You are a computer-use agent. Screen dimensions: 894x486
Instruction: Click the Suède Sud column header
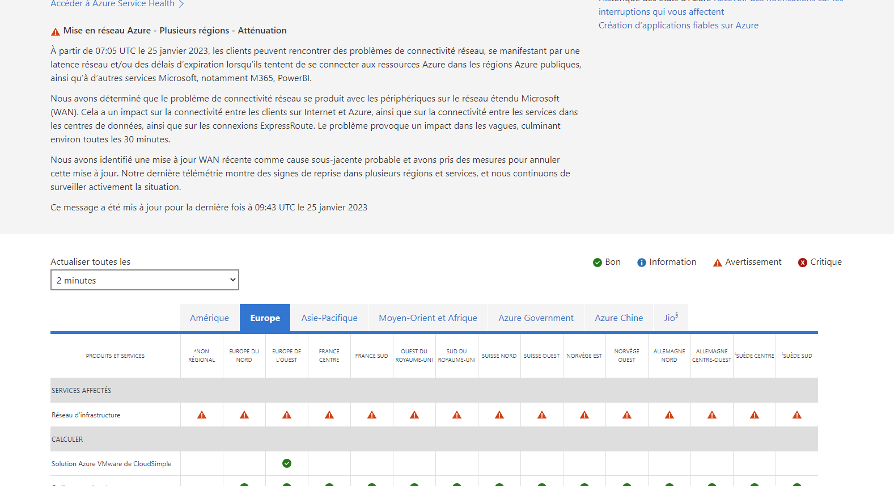[x=797, y=356]
